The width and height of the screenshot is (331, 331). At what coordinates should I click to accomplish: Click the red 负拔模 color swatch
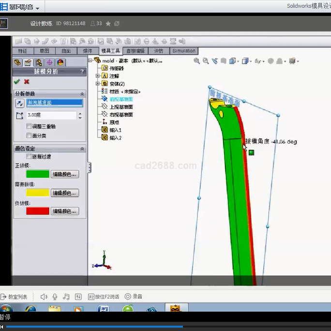pos(37,211)
